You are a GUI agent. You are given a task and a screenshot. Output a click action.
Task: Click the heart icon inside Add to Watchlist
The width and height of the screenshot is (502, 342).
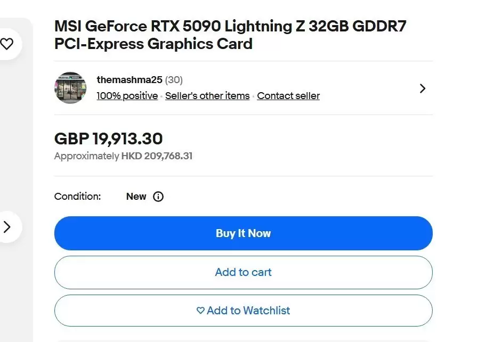[x=200, y=311]
